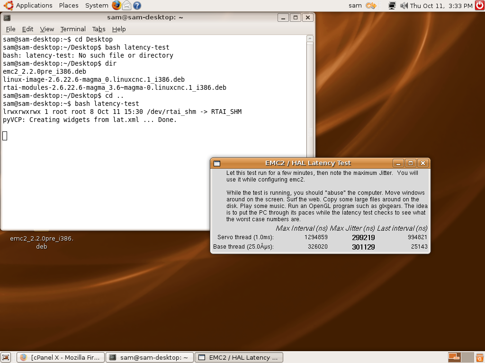The width and height of the screenshot is (485, 363).
Task: Open the terminal Edit menu
Action: pos(27,29)
